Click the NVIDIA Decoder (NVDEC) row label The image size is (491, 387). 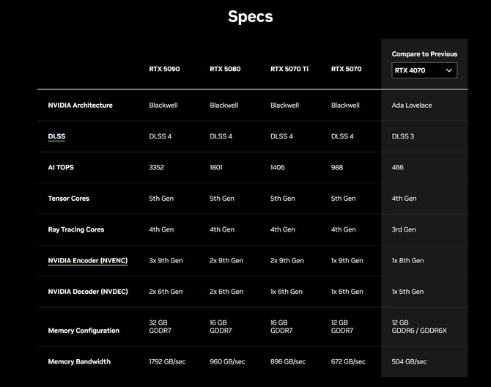(x=88, y=292)
